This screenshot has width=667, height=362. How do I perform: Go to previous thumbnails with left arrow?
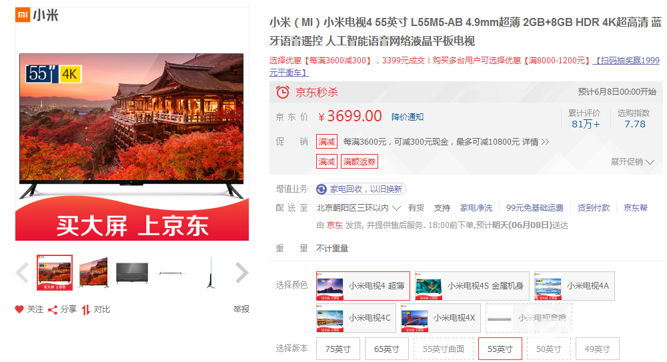pos(22,273)
